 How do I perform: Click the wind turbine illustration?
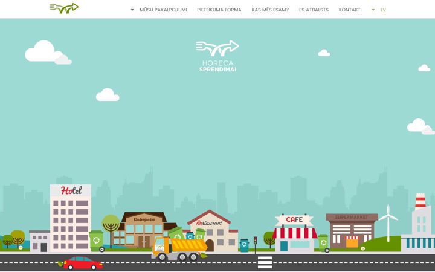click(x=388, y=223)
